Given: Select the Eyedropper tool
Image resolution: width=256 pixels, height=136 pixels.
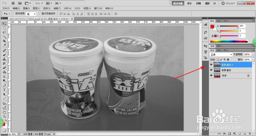Looking at the screenshot, I should click(x=4, y=45).
